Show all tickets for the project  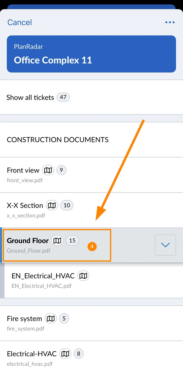pyautogui.click(x=91, y=97)
